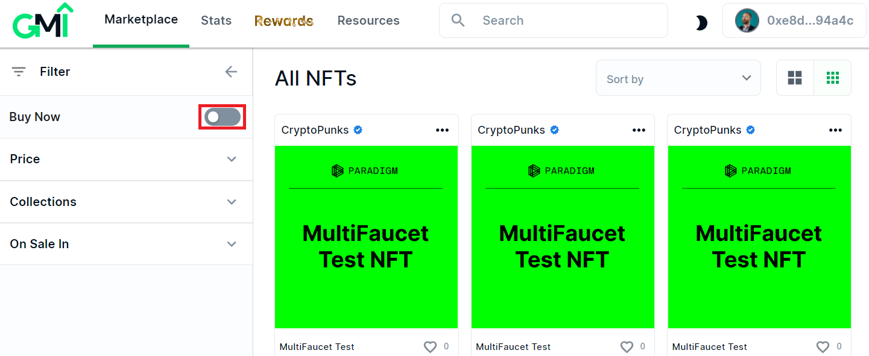Open the Resources menu
This screenshot has height=356, width=869.
point(368,20)
